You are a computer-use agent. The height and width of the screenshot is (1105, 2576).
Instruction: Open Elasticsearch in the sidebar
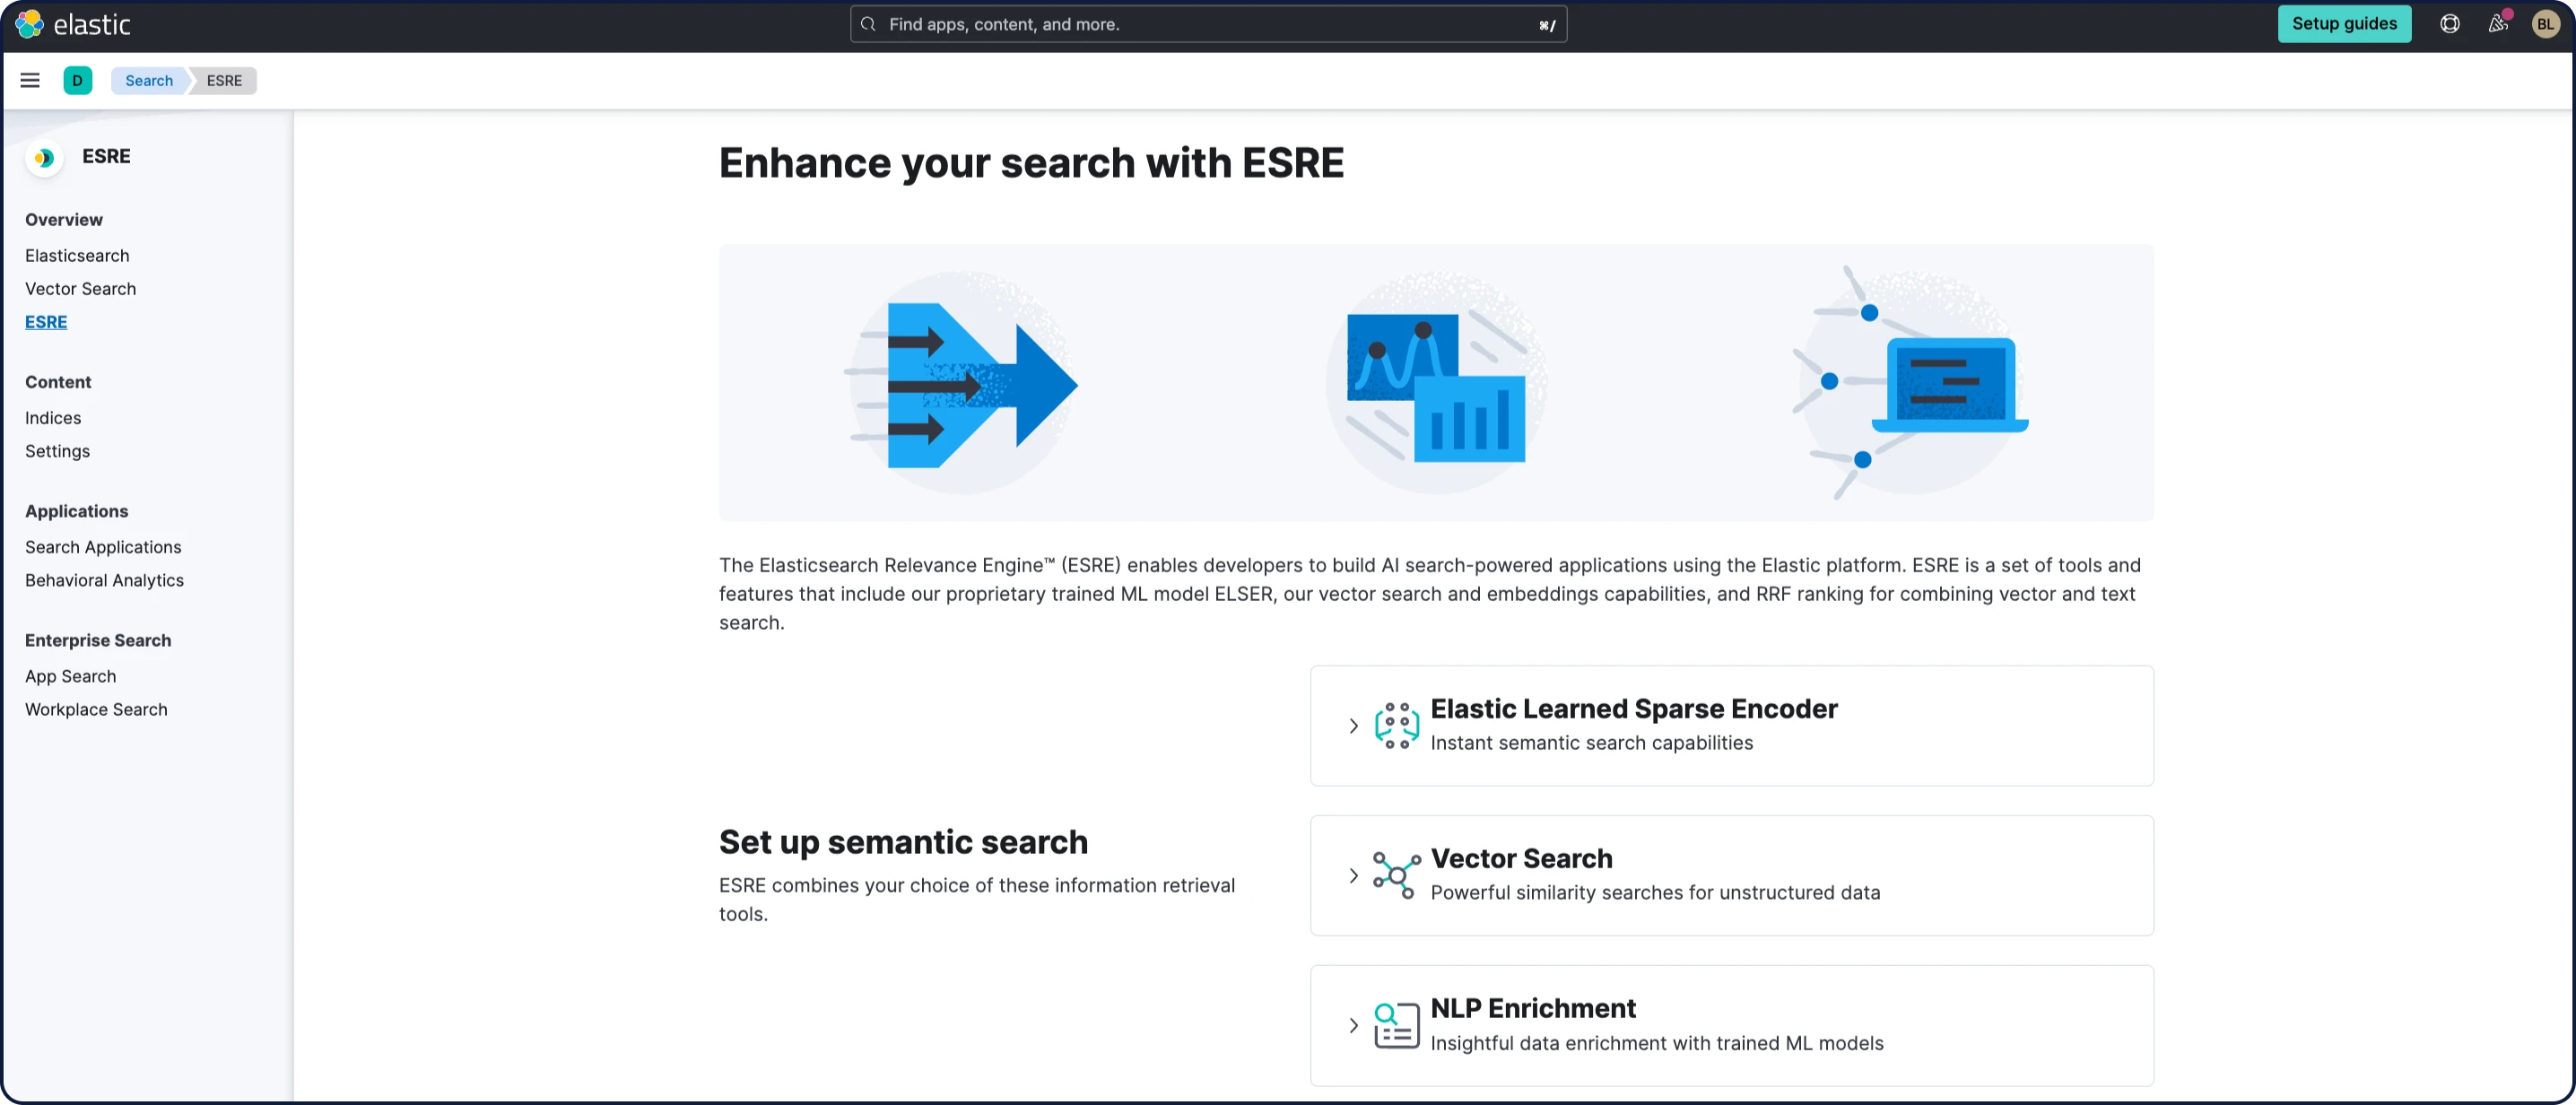pos(77,256)
